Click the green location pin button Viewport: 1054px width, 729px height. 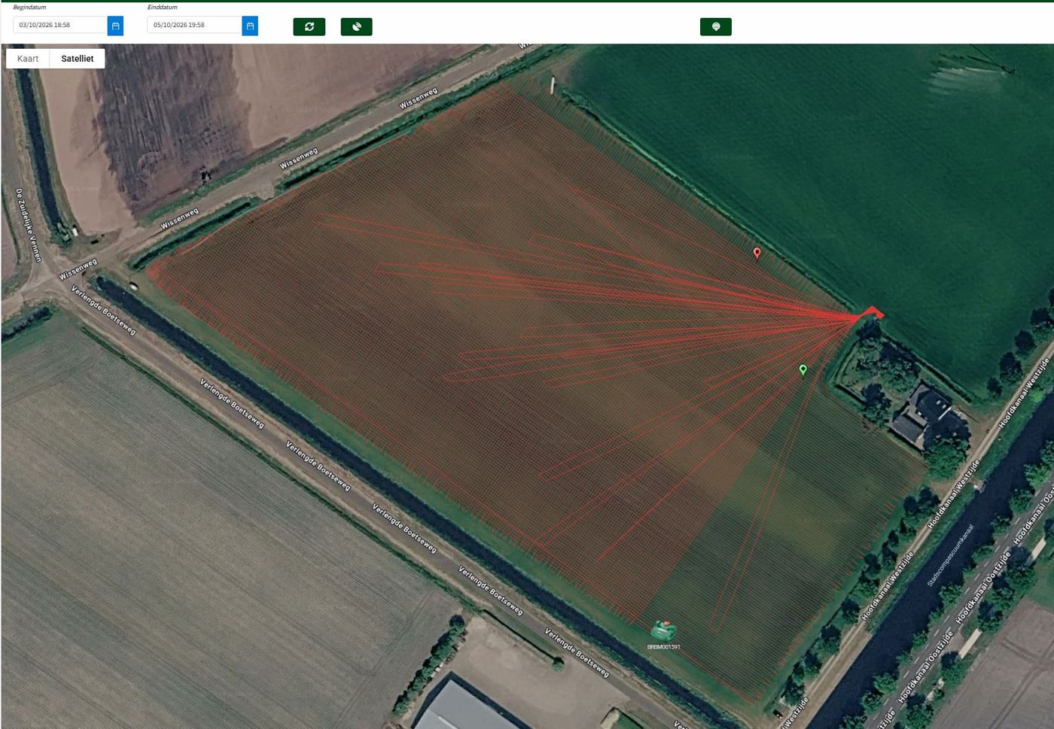pos(716,27)
